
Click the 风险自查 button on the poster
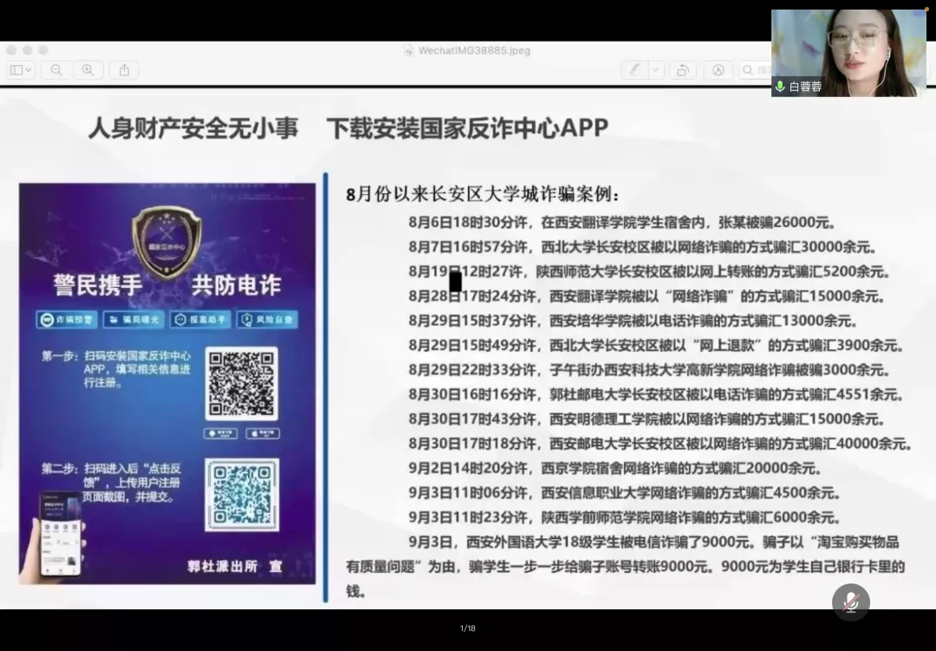(268, 320)
